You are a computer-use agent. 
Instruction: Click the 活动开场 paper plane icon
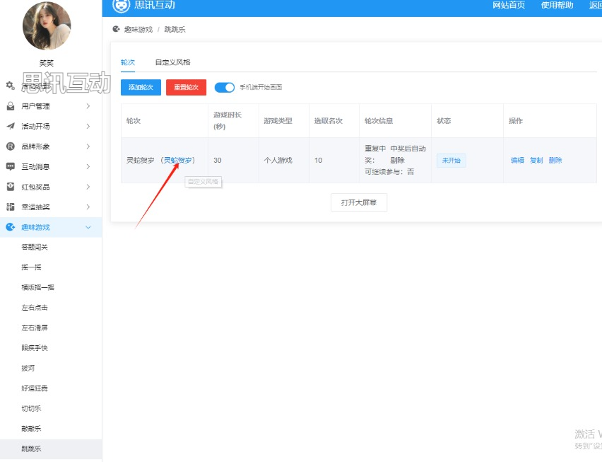[x=11, y=126]
